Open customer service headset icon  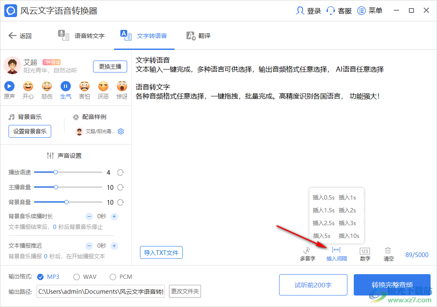pos(331,11)
